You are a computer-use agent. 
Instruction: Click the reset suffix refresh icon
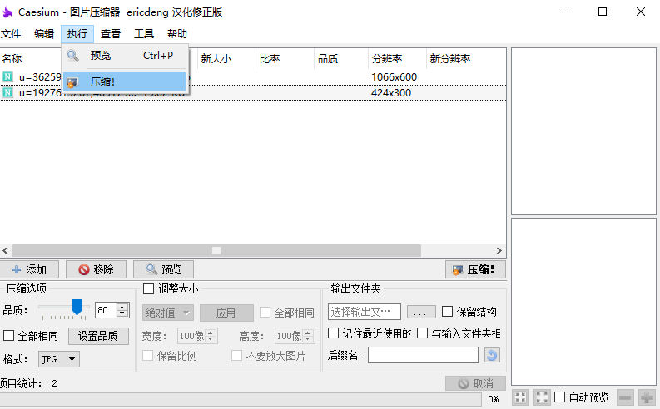[492, 355]
